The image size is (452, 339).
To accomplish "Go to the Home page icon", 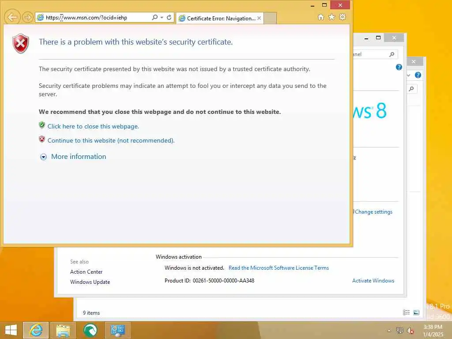I will 320,17.
